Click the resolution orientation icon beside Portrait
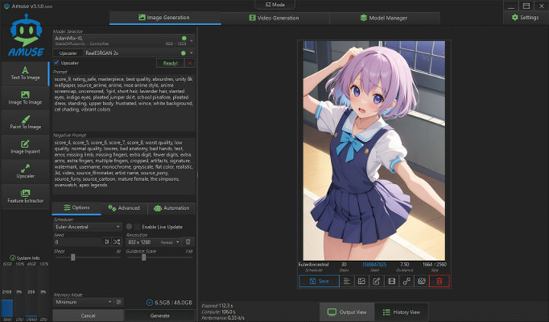The image size is (549, 322). click(188, 242)
